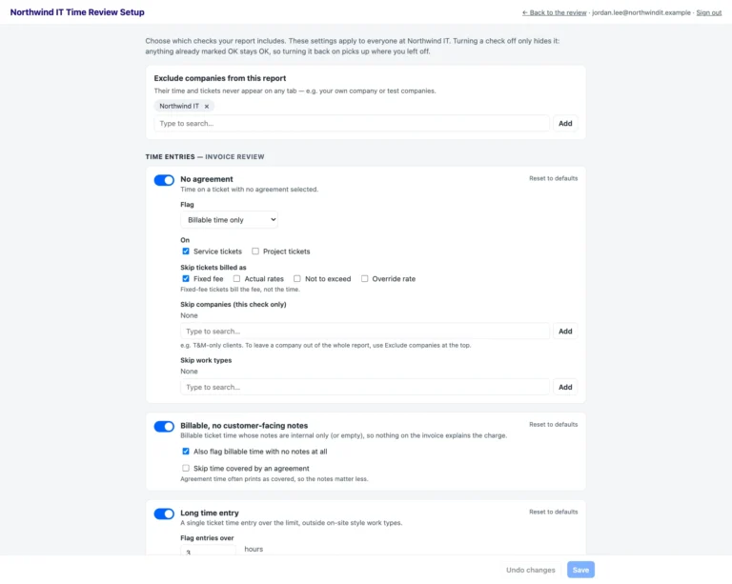Click TIME ENTRIES — INVOICE REVIEW section heading
732x584 pixels.
coord(205,157)
